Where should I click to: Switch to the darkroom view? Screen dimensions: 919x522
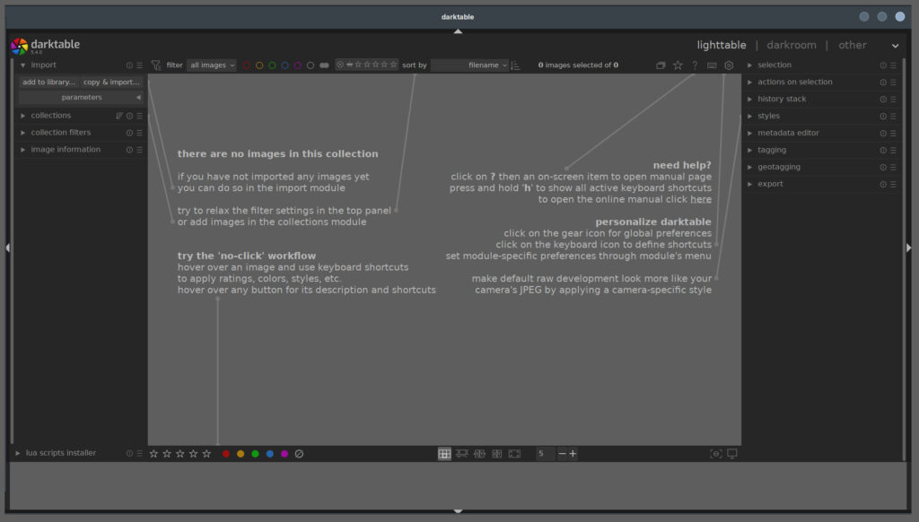tap(792, 45)
